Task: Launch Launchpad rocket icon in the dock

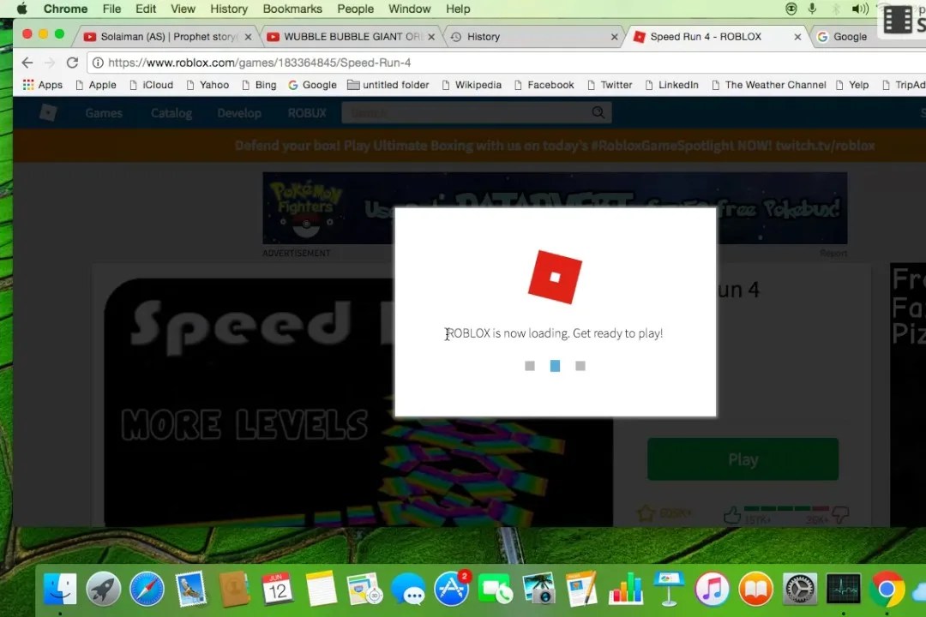Action: tap(104, 589)
